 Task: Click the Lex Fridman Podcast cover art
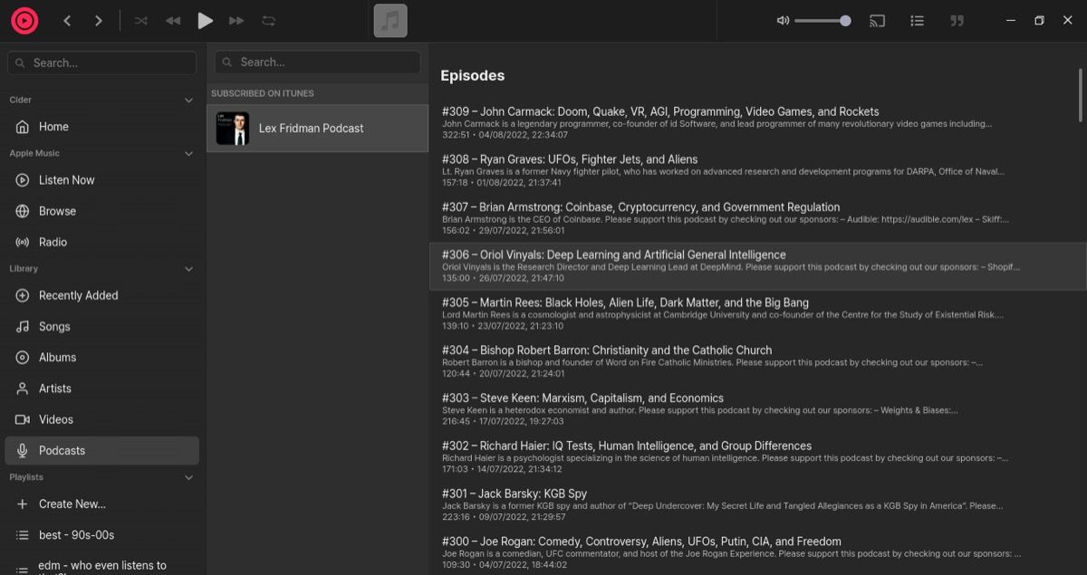click(x=233, y=128)
